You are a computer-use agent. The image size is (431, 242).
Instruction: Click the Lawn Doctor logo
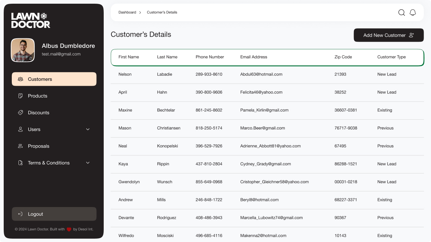(x=31, y=20)
